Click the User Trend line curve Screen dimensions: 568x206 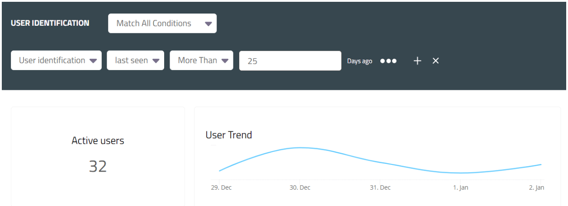pos(380,163)
